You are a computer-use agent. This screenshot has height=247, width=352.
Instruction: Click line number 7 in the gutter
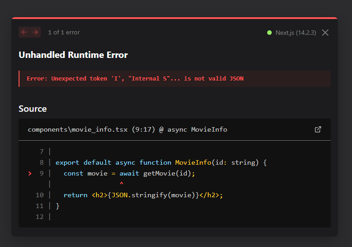tap(42, 152)
